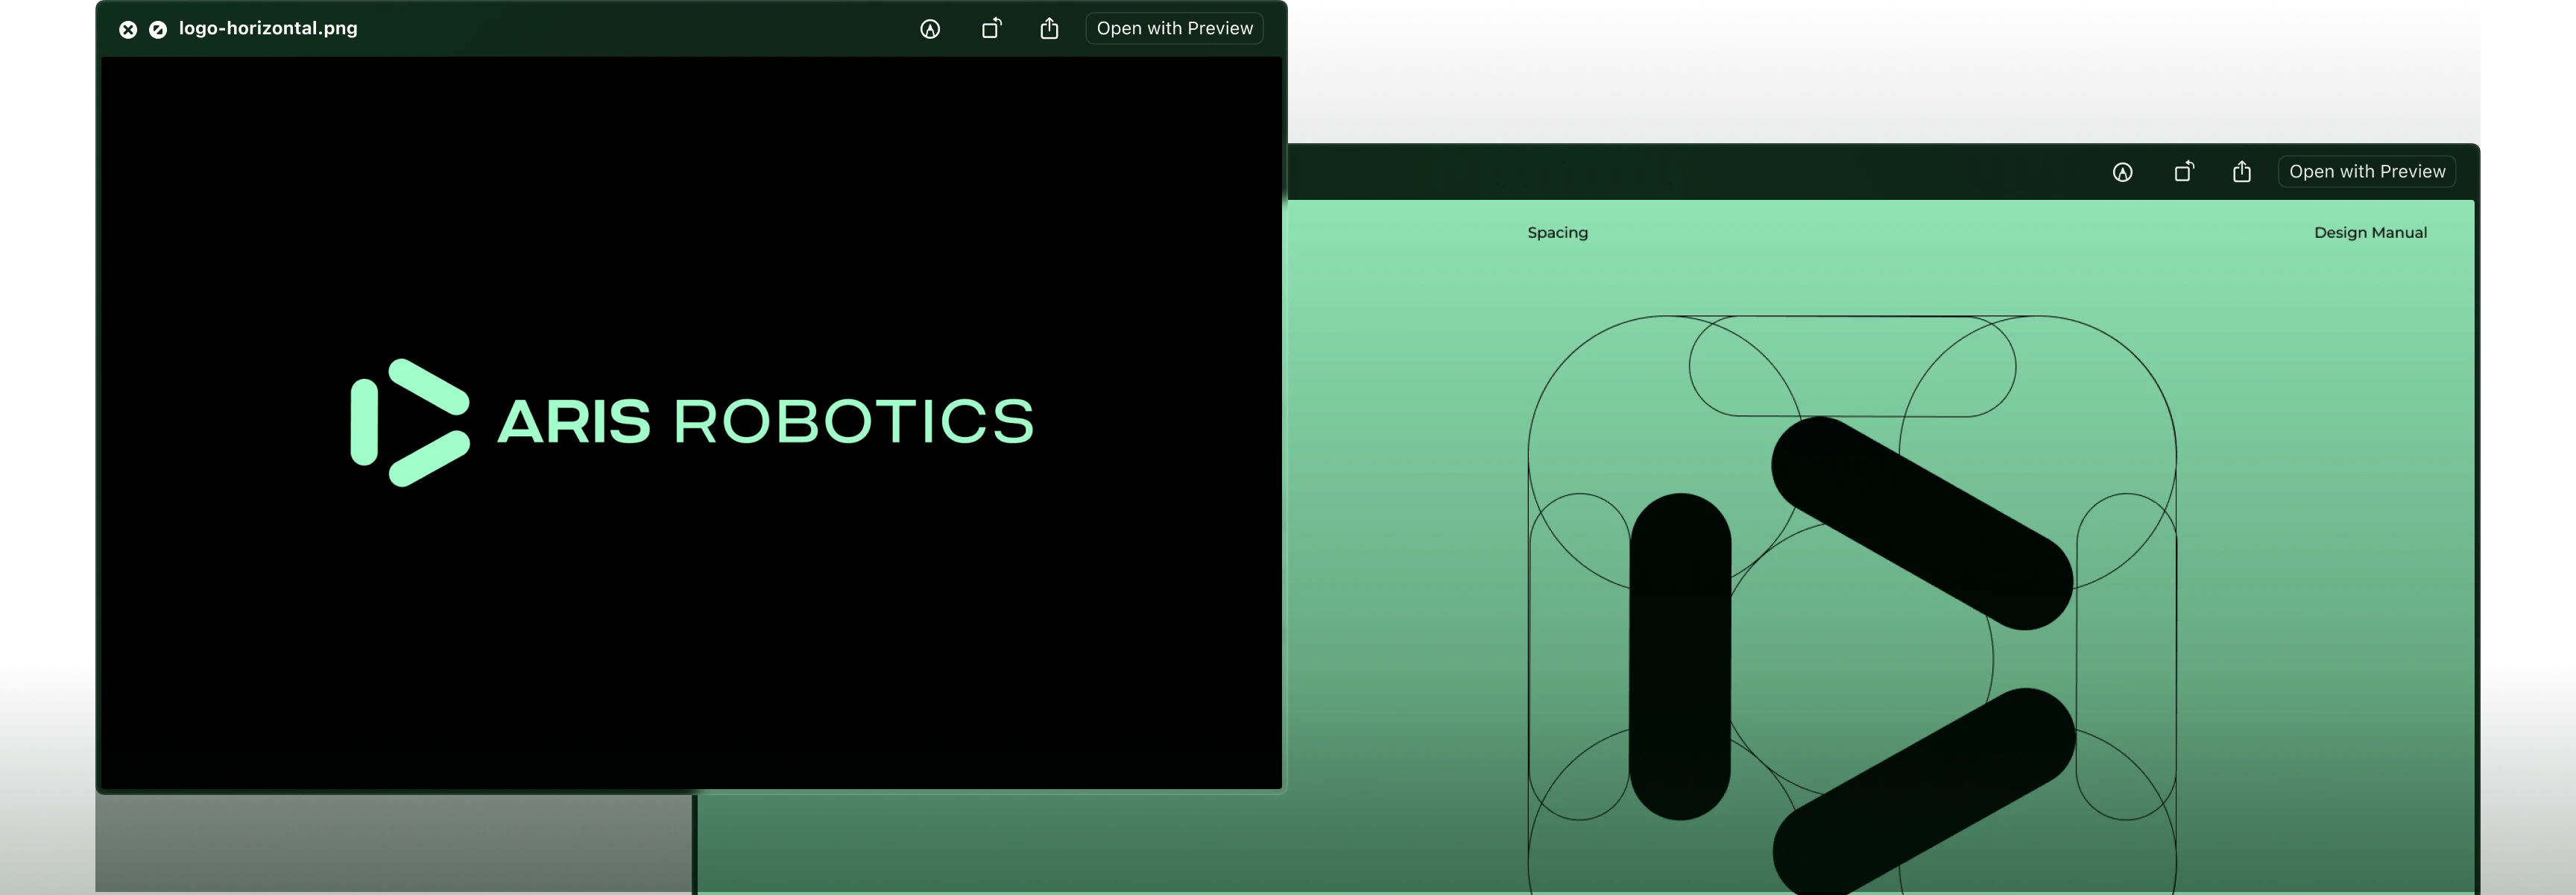Open the Design Manual page with Preview
This screenshot has height=895, width=2576.
pyautogui.click(x=2367, y=172)
